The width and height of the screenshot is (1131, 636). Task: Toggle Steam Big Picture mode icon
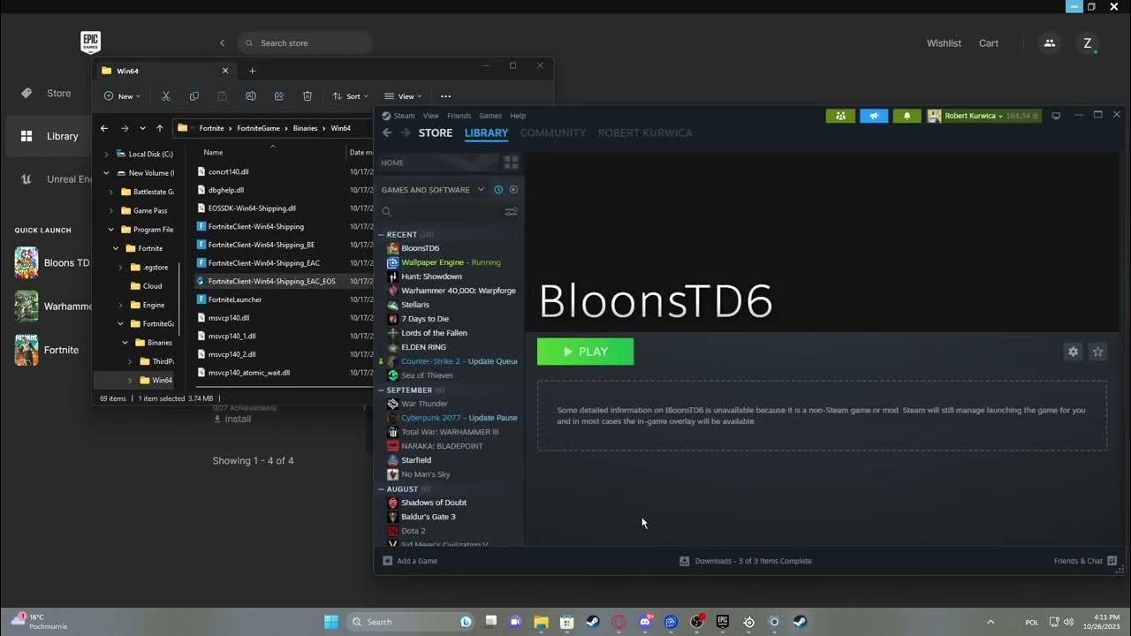pyautogui.click(x=1056, y=116)
